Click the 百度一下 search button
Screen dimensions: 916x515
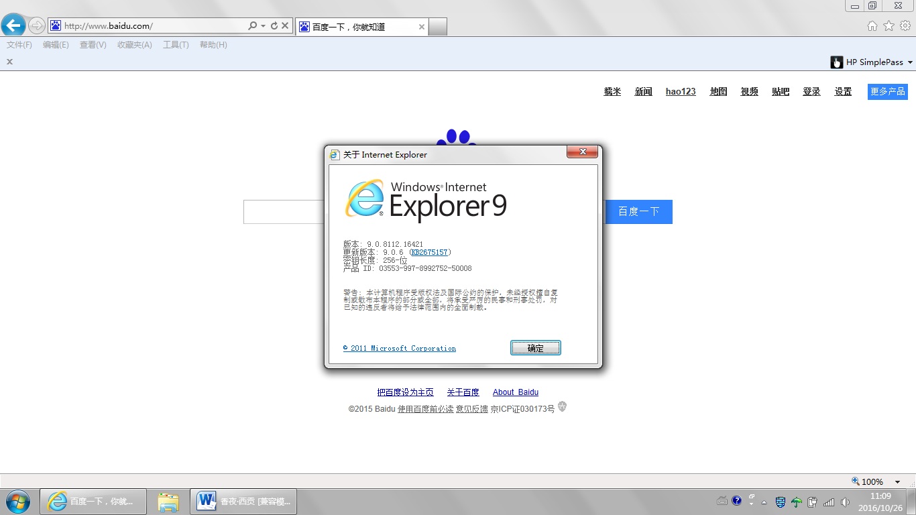point(639,212)
